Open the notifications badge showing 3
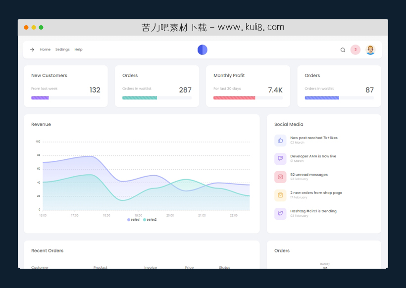The width and height of the screenshot is (406, 288). (x=355, y=49)
